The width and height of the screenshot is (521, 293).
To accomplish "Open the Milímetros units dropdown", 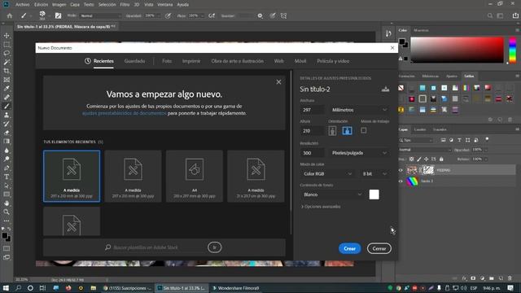I will tap(359, 110).
